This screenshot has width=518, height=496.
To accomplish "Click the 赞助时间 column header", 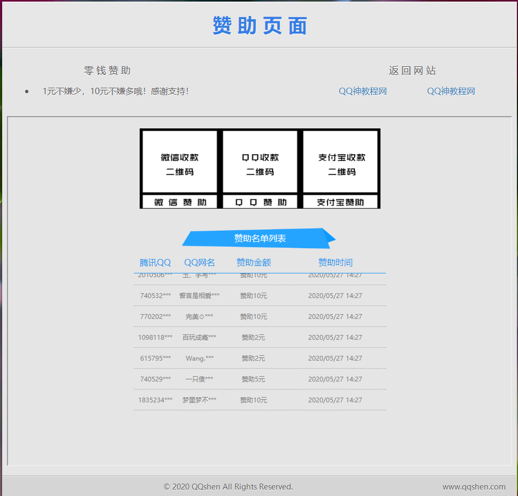I will click(x=336, y=263).
